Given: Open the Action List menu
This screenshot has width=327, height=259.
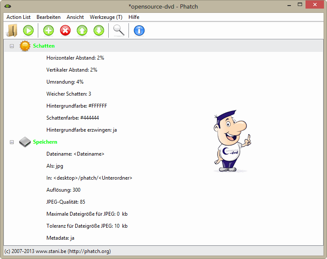Looking at the screenshot, I should (x=18, y=17).
